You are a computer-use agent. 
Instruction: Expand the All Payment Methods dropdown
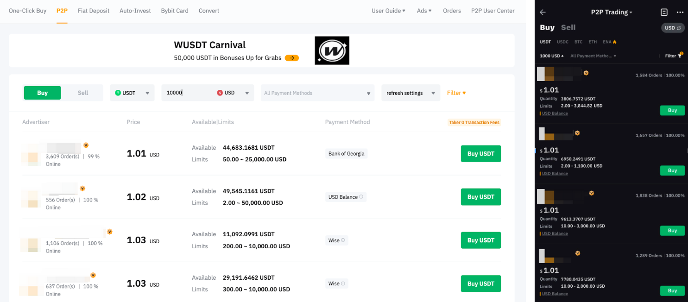pyautogui.click(x=317, y=93)
